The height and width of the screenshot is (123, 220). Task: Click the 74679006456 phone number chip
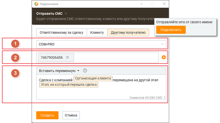[x=56, y=57]
